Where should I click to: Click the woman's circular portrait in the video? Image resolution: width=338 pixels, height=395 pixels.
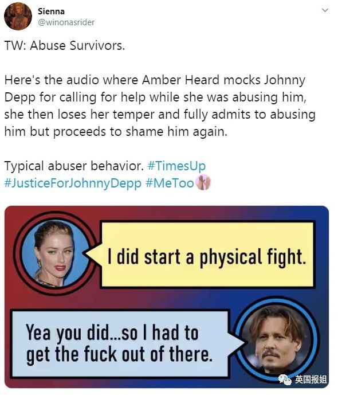tap(55, 253)
